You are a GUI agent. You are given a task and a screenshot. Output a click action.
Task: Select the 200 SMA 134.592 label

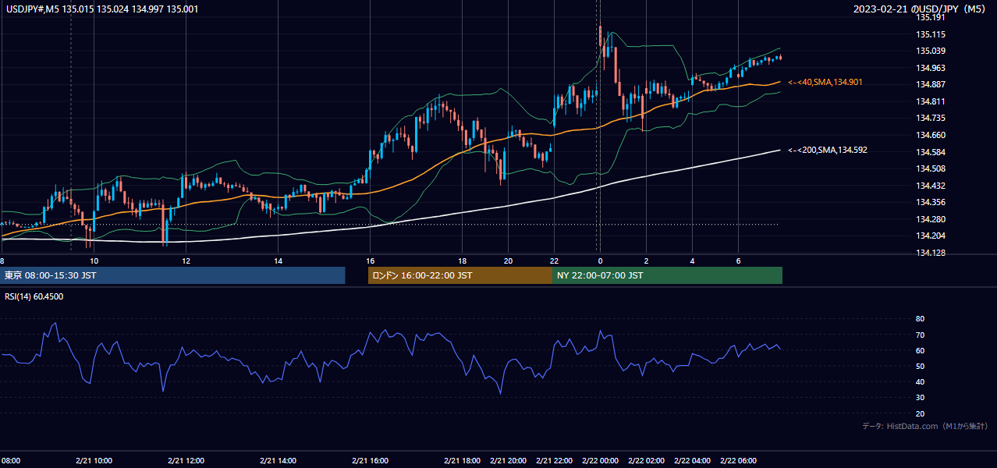828,150
